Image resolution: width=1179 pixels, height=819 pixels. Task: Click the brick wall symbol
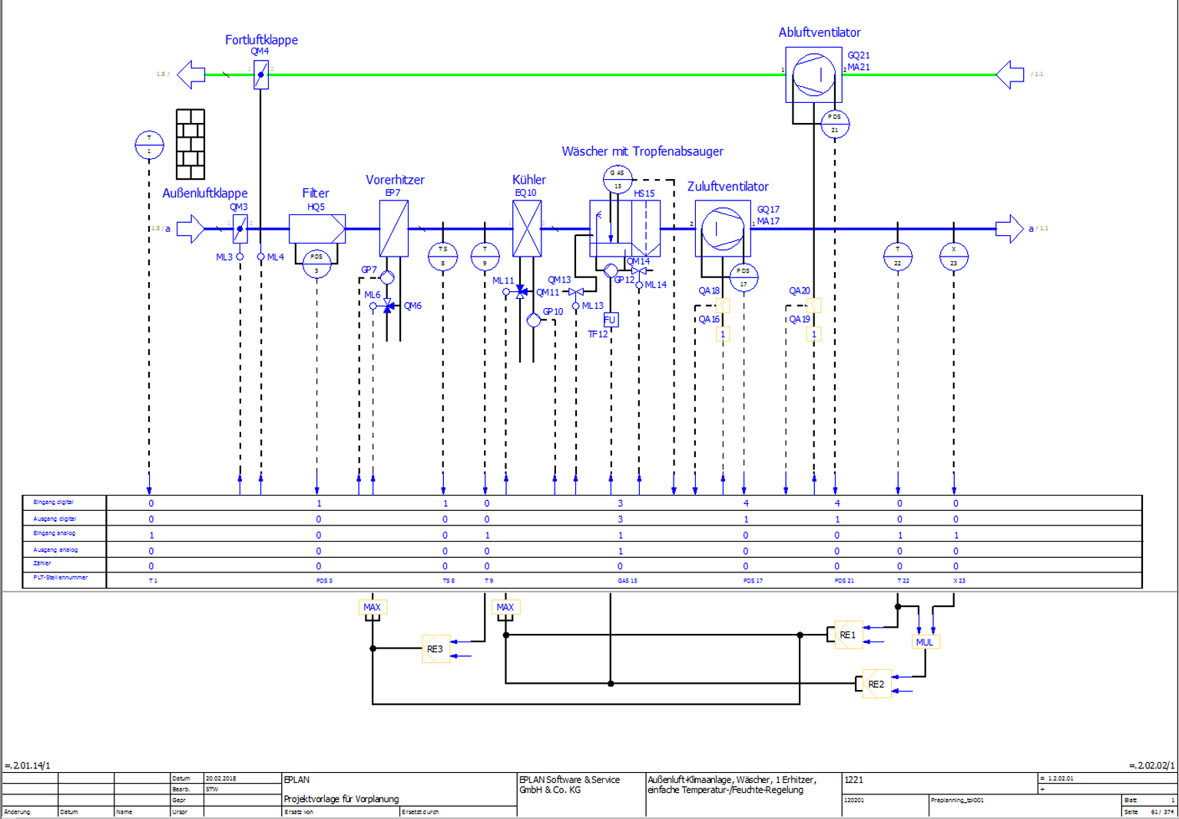pos(190,144)
